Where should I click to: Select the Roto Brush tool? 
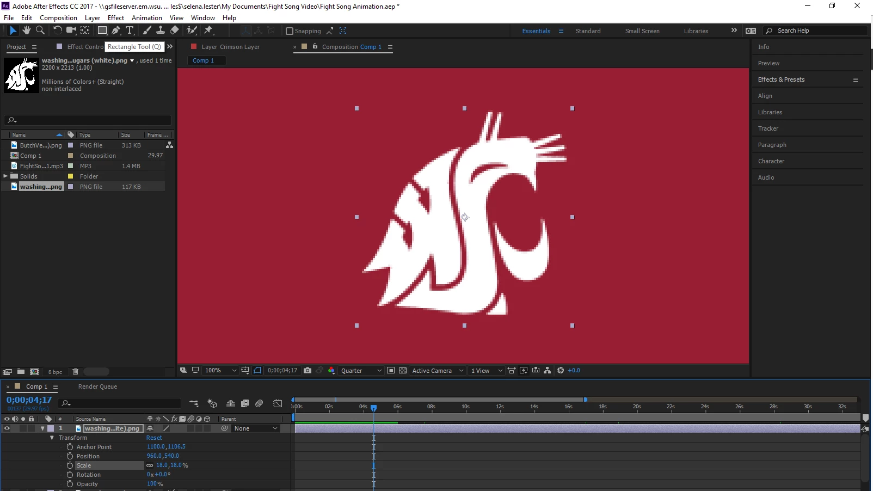(x=192, y=30)
